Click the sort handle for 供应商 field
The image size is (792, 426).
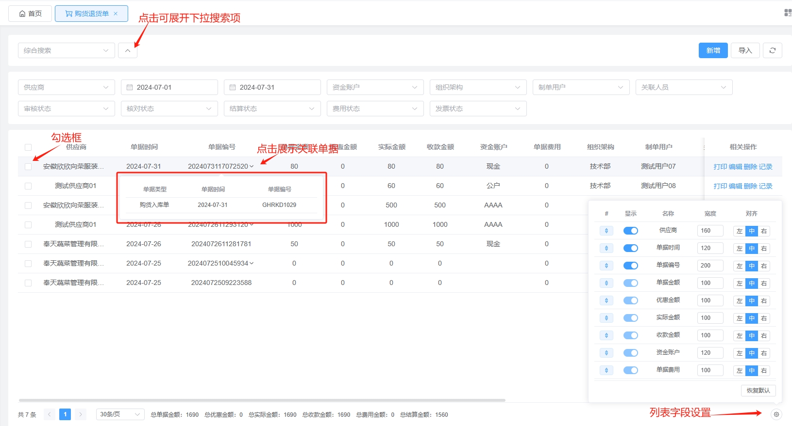click(x=607, y=231)
